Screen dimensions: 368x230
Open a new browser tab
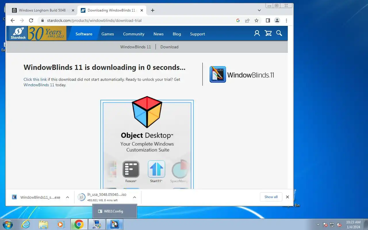pyautogui.click(x=153, y=10)
